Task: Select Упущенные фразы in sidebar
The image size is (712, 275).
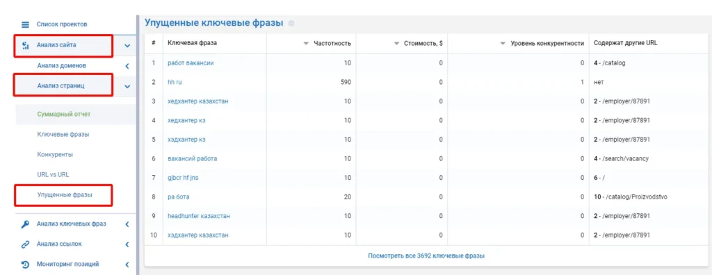Action: pyautogui.click(x=65, y=195)
